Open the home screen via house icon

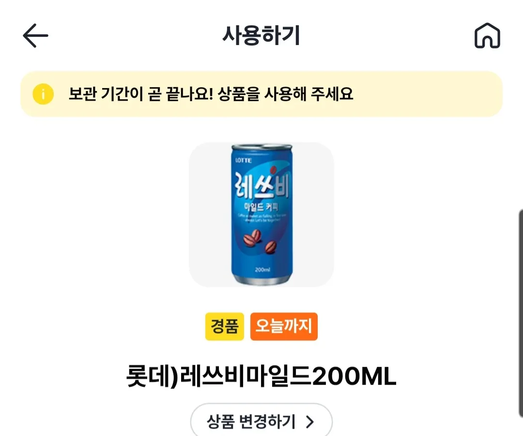click(x=487, y=35)
